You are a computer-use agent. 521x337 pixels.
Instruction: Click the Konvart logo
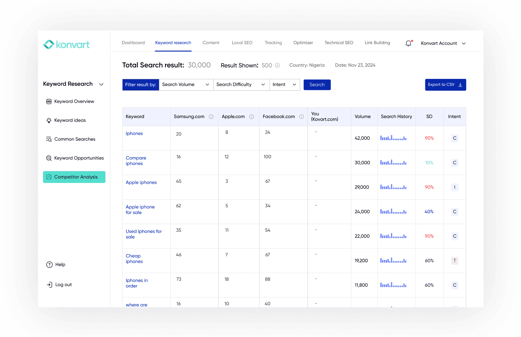pyautogui.click(x=66, y=45)
